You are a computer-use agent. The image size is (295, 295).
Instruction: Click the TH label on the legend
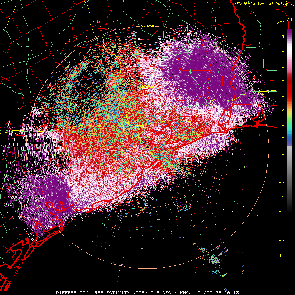pyautogui.click(x=282, y=255)
